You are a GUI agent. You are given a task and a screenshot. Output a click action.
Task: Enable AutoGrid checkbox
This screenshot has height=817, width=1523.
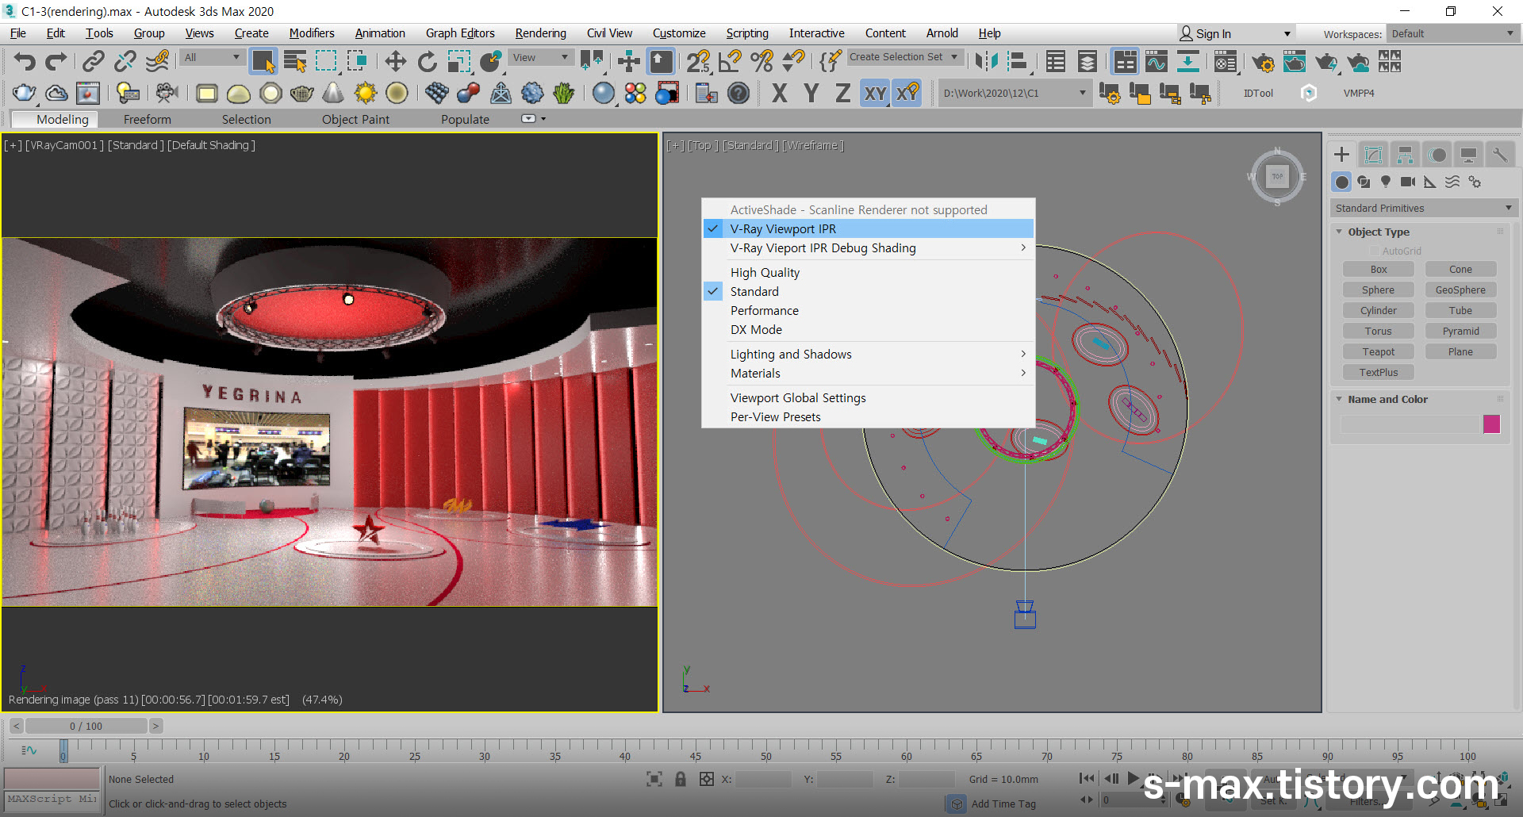point(1373,251)
